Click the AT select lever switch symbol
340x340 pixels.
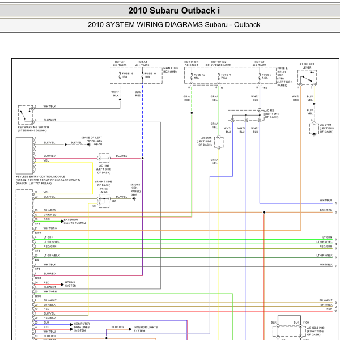coord(307,78)
